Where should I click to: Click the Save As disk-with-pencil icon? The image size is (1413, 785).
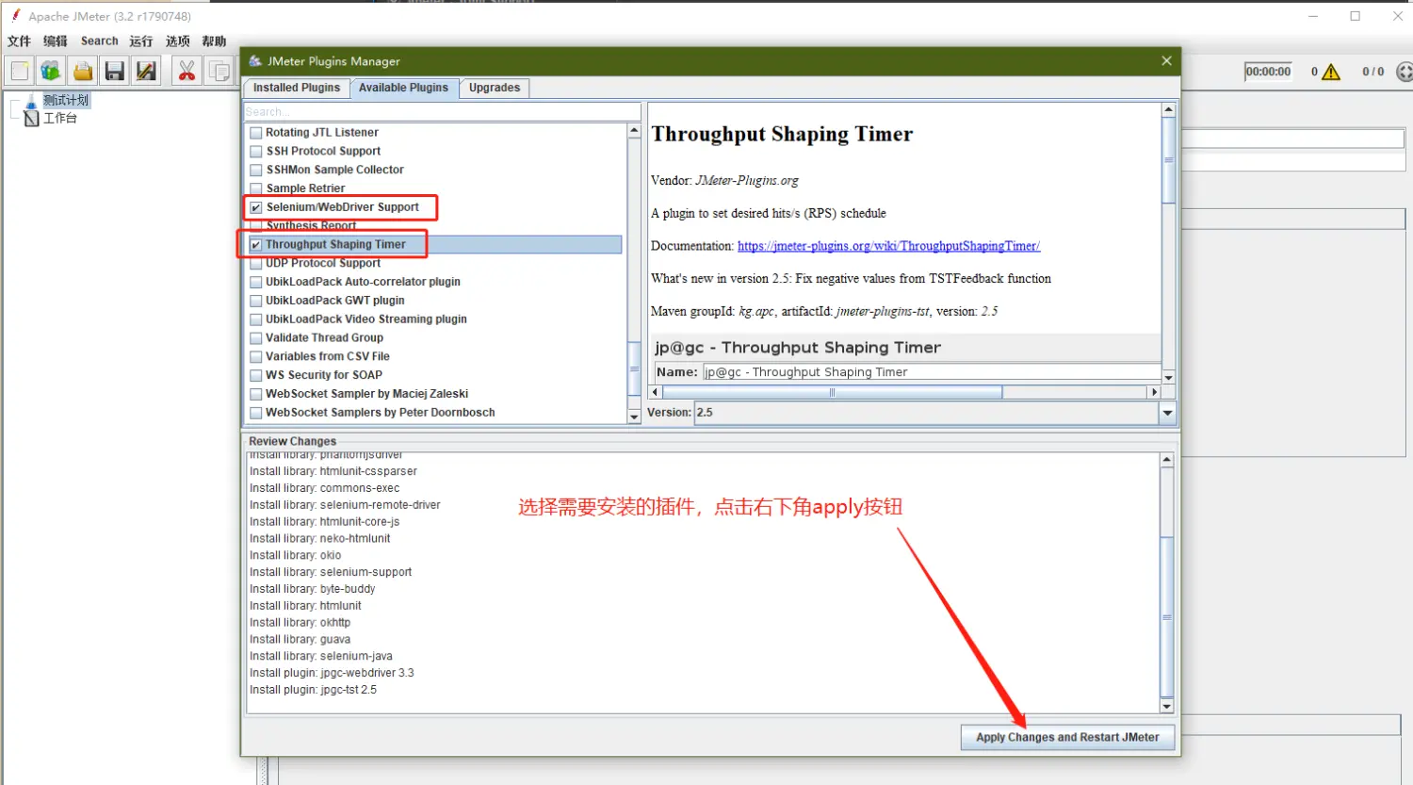click(146, 70)
